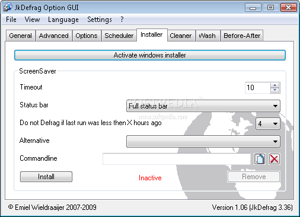Maximize the JkDefrag Option GUI window
300x217 pixels.
tap(270, 8)
